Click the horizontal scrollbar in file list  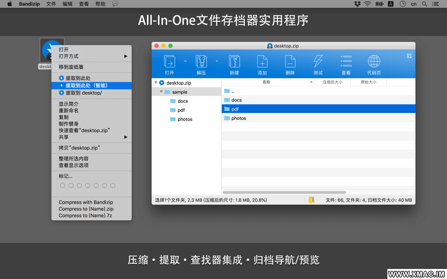click(284, 192)
